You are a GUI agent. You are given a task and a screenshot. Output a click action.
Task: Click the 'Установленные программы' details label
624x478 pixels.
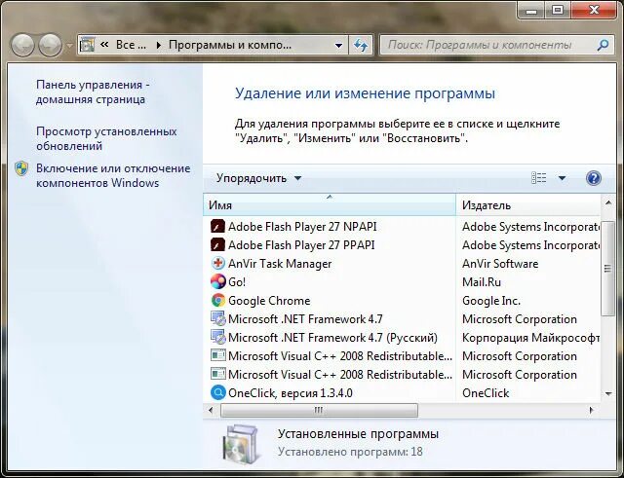coord(358,433)
